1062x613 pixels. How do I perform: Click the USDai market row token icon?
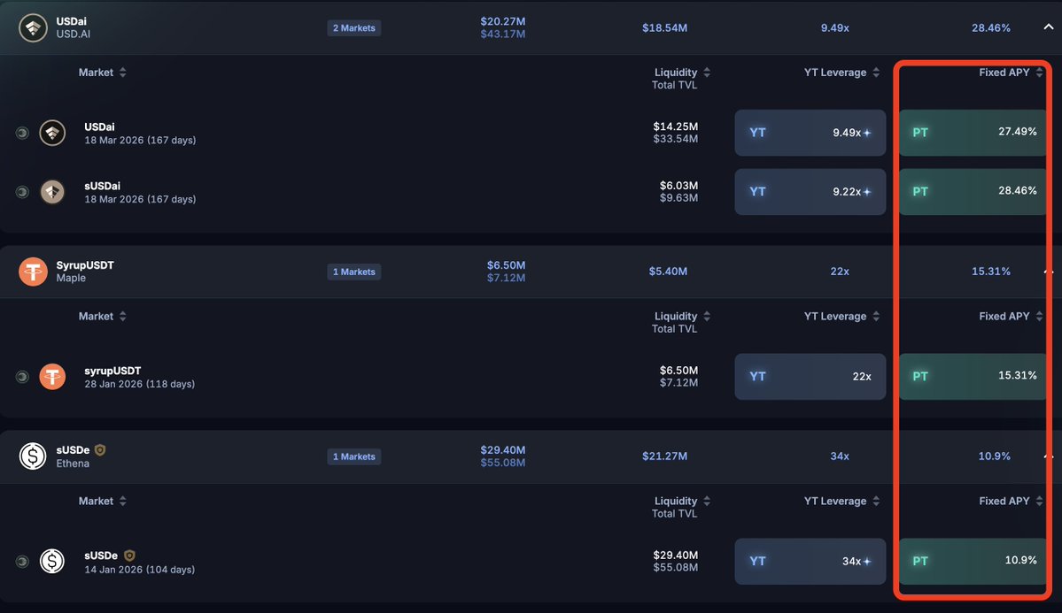(x=52, y=133)
